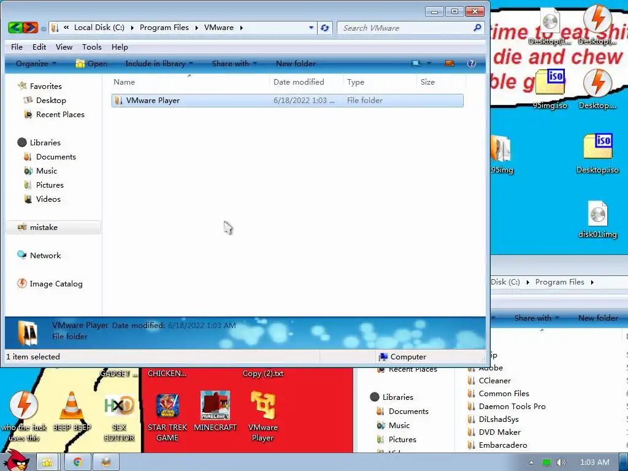Open the VLC cone BEEP BEEP icon
Screen dimensions: 628x471
pyautogui.click(x=72, y=412)
